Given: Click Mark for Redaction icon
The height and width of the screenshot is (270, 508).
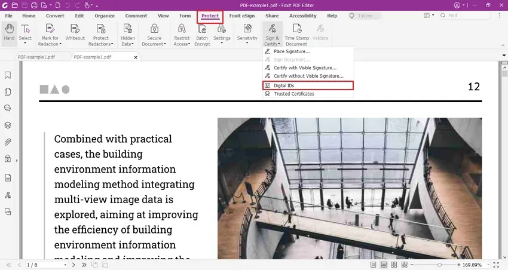Looking at the screenshot, I should [50, 29].
